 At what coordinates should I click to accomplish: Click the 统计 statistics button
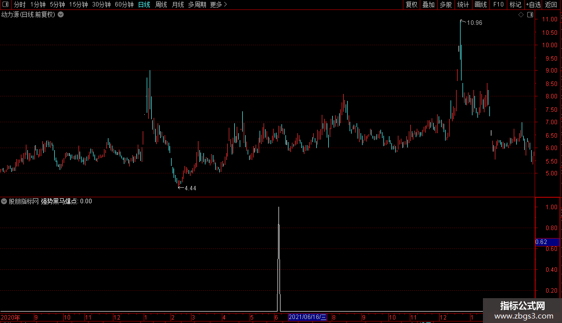pyautogui.click(x=463, y=4)
